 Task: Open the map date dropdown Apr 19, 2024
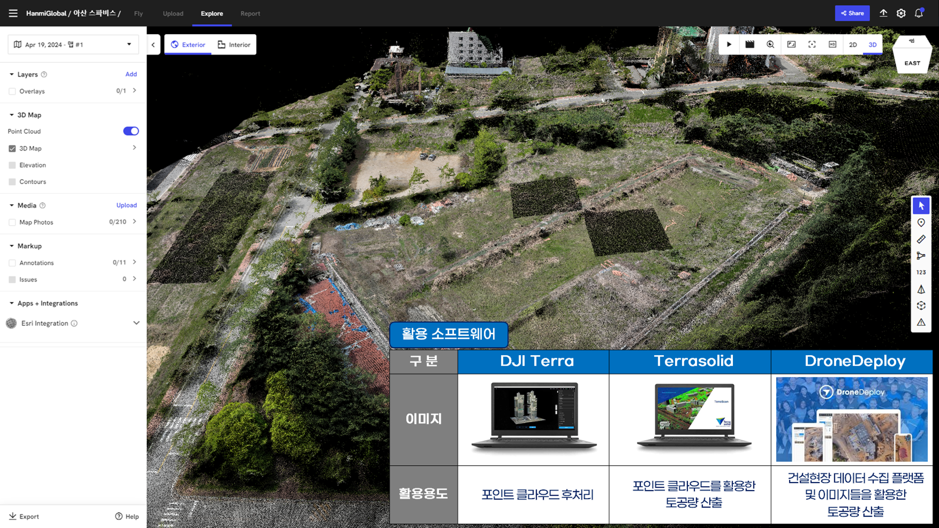tap(73, 45)
